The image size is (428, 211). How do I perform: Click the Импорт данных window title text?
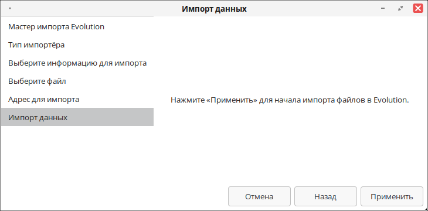(x=214, y=9)
